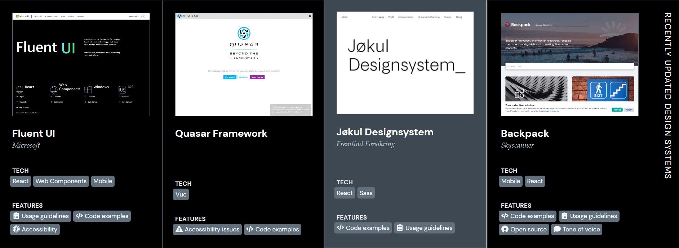The image size is (679, 248).
Task: Click the TECH heading under Jøkul Designsystem
Action: click(345, 182)
